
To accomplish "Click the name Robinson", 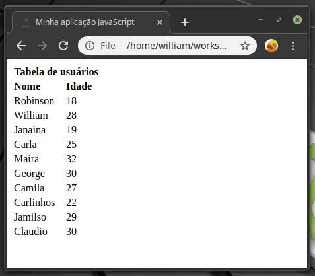I will click(x=34, y=101).
